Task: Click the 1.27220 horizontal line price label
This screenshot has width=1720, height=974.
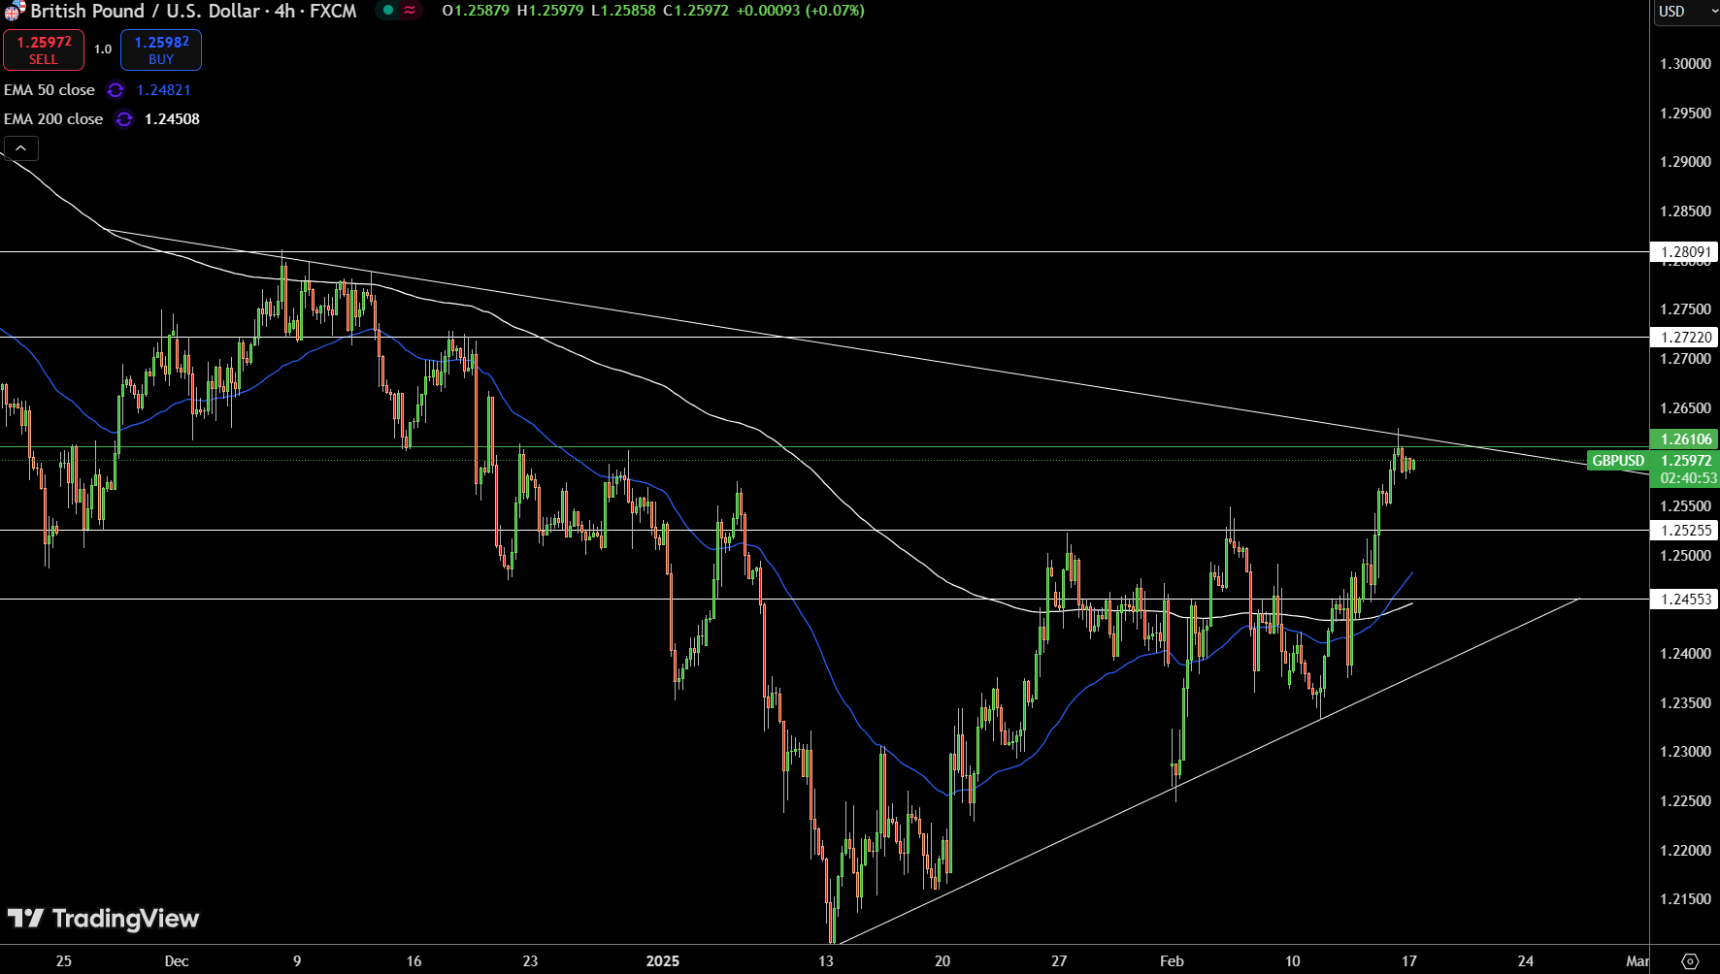Action: click(1684, 338)
